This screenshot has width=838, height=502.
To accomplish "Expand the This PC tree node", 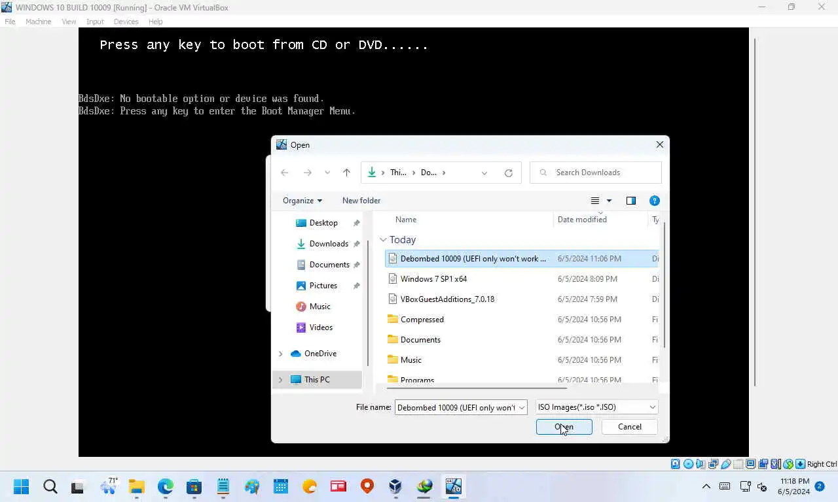I will (x=281, y=380).
